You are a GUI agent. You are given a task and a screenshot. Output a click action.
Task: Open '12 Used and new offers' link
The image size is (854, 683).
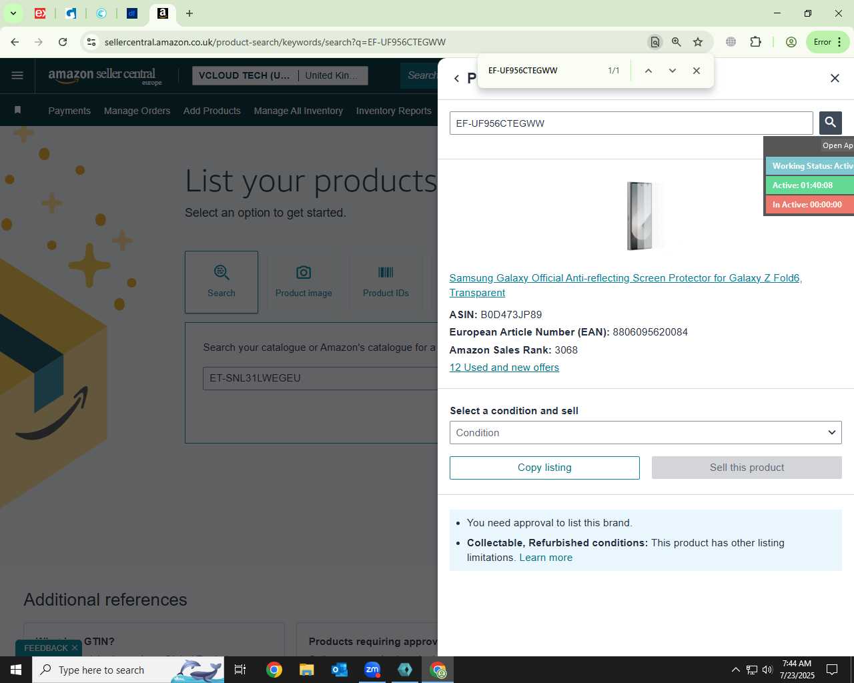pos(504,368)
